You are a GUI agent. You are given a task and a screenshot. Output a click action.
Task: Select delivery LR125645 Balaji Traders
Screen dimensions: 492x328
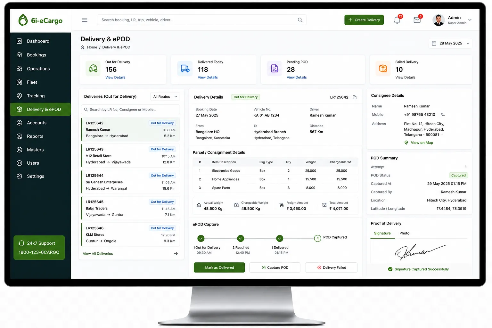pyautogui.click(x=130, y=208)
